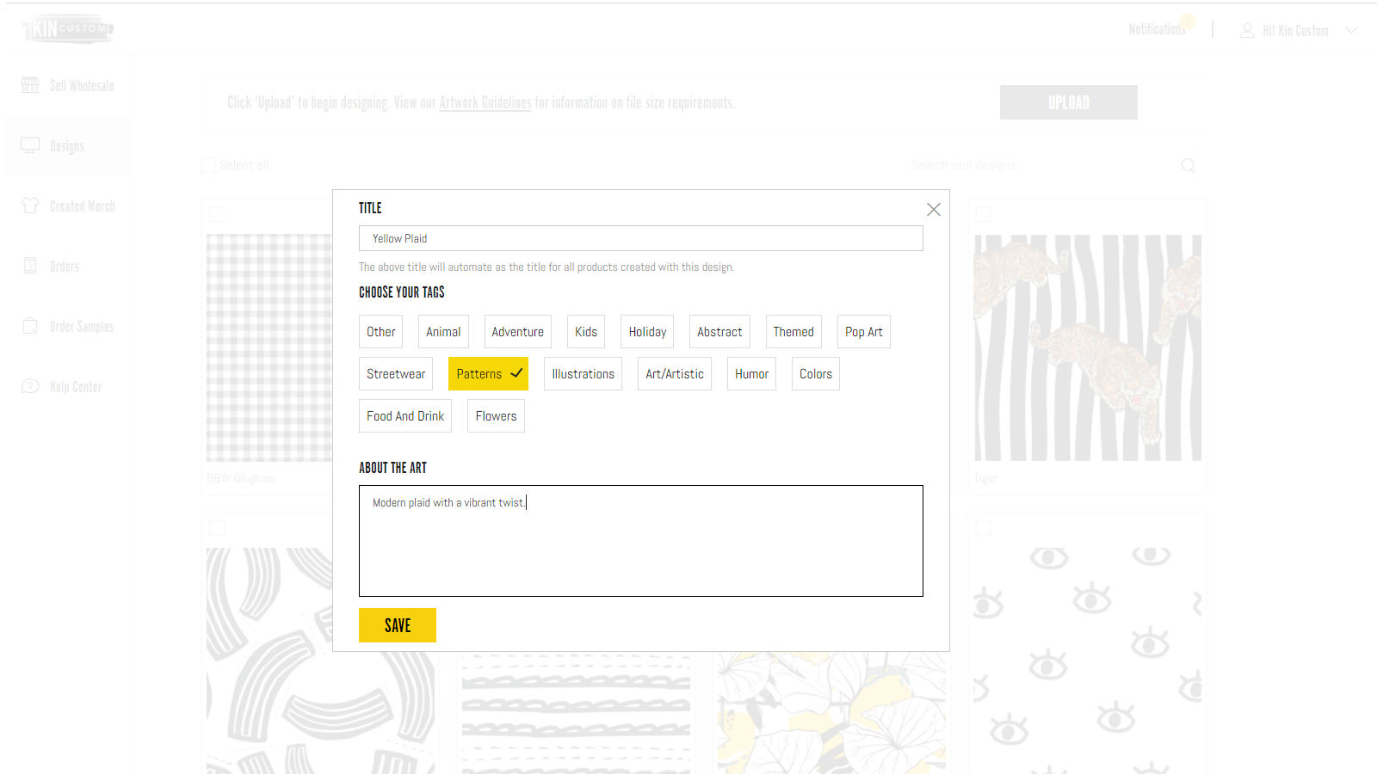This screenshot has height=774, width=1377.
Task: Check the B&W Gingham design checkbox
Action: [217, 213]
